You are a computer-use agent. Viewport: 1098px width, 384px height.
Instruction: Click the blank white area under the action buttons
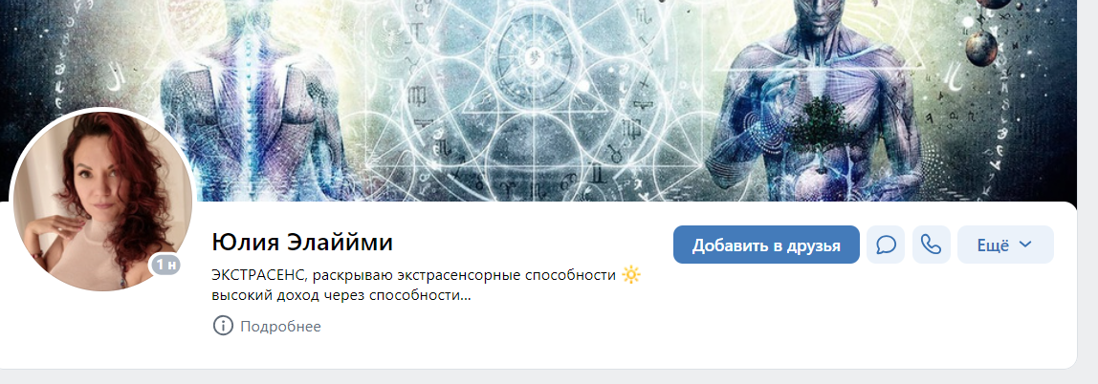coord(862,315)
